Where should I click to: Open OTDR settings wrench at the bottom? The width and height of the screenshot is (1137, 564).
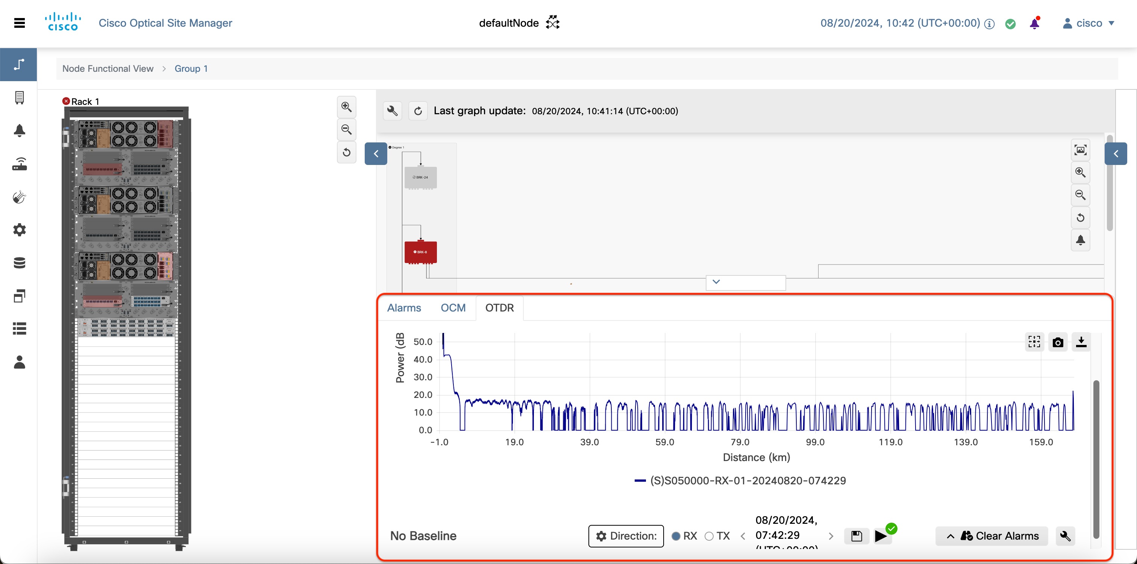point(1065,536)
